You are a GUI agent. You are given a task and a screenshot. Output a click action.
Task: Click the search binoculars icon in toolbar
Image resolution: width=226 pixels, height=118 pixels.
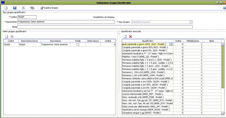pos(32,8)
